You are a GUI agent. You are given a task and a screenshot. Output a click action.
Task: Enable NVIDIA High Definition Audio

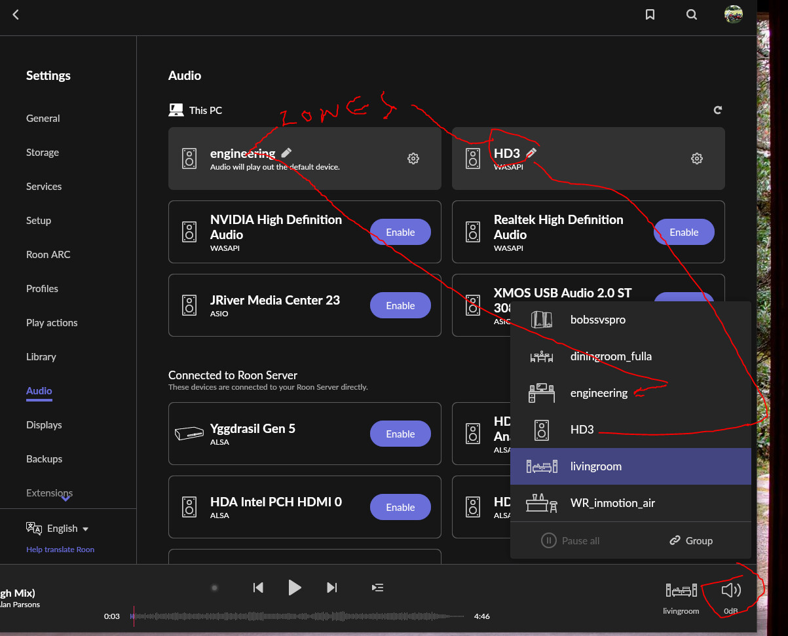click(x=400, y=232)
